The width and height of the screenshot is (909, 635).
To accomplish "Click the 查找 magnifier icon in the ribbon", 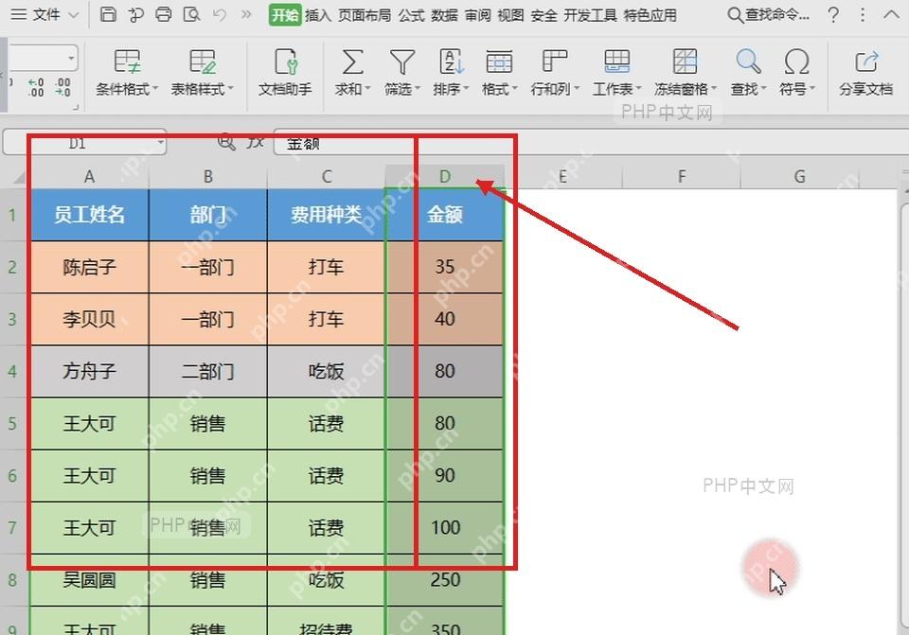I will [x=748, y=62].
